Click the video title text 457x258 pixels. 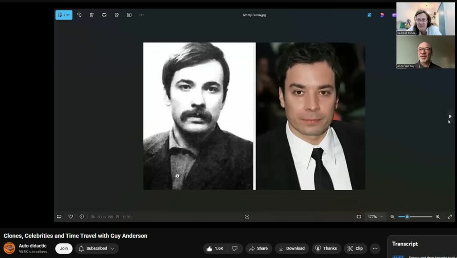75,236
